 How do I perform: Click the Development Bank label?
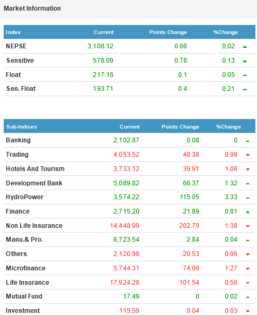click(x=34, y=183)
